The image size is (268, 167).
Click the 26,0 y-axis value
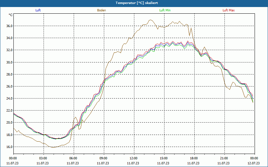point(9,87)
